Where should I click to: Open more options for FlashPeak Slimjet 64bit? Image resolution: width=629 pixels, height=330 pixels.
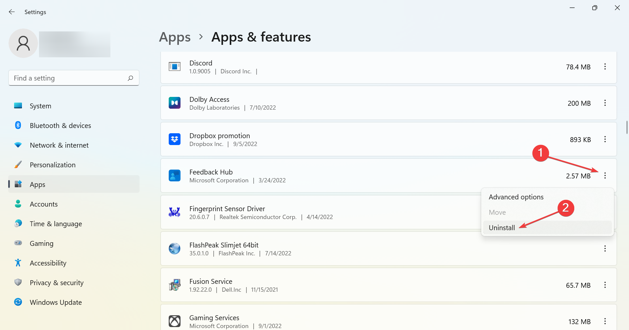[x=605, y=249]
